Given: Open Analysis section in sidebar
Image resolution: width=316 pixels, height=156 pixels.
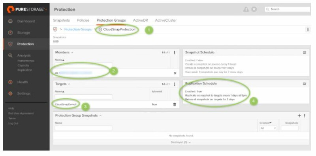Looking at the screenshot, I should click(24, 55).
